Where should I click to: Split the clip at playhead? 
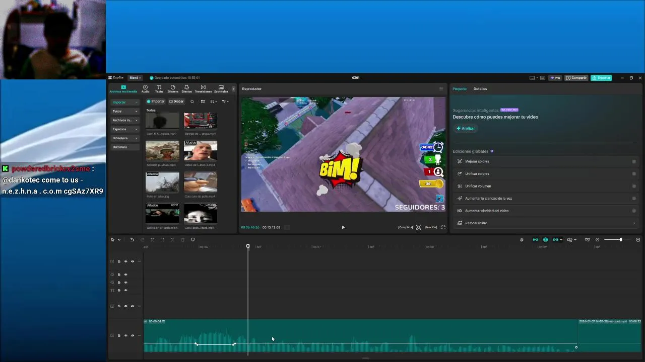pyautogui.click(x=152, y=240)
